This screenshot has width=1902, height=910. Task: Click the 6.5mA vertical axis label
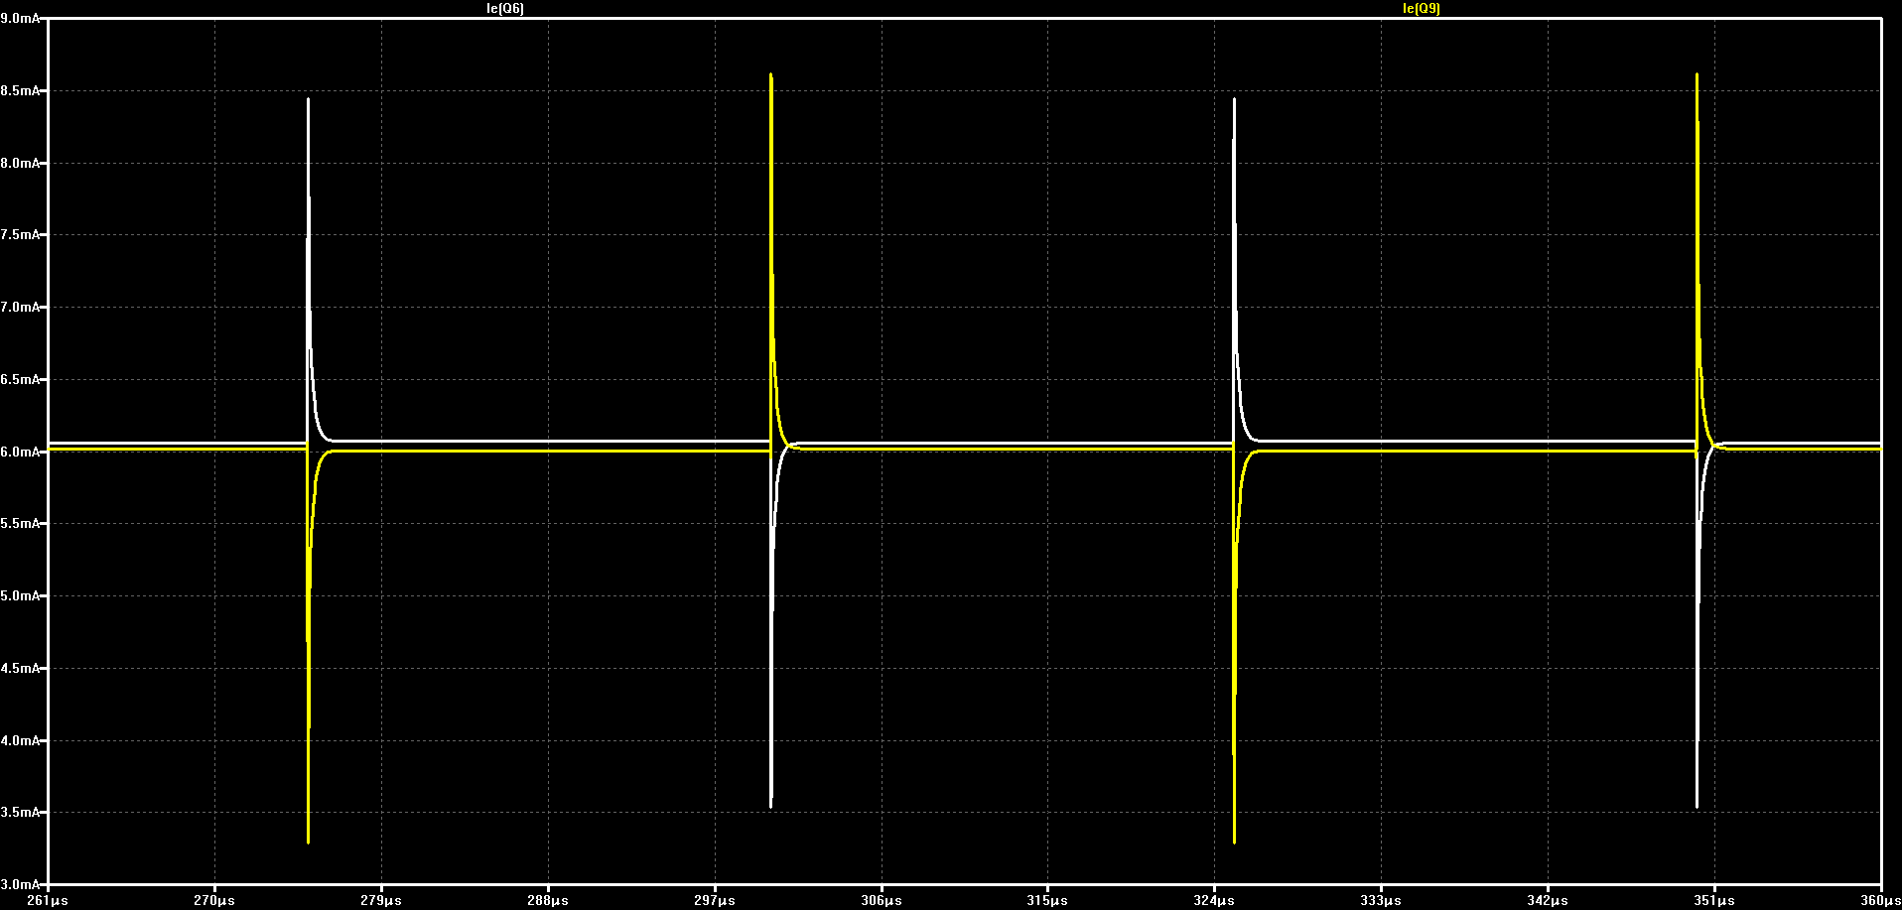pos(21,379)
